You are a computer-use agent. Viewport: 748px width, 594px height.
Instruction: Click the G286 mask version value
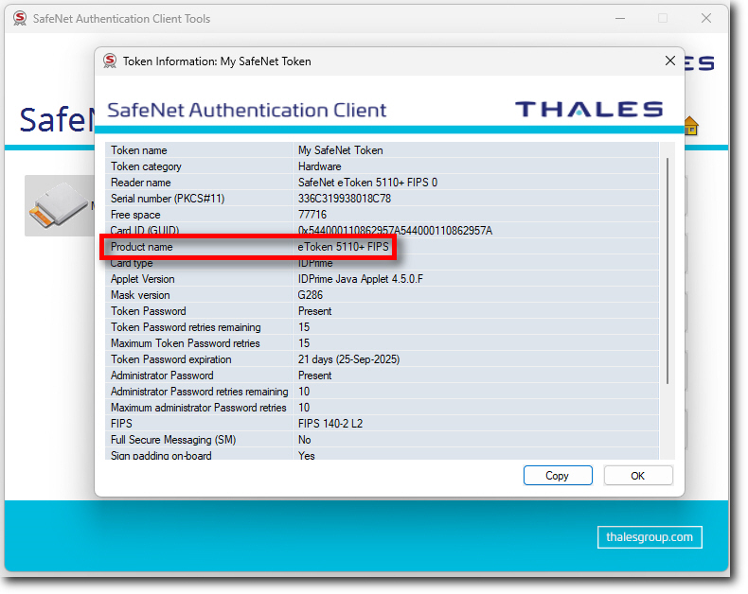pyautogui.click(x=310, y=295)
